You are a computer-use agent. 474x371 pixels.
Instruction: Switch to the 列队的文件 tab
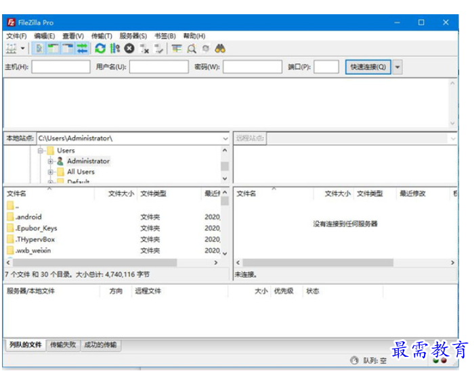(x=26, y=345)
